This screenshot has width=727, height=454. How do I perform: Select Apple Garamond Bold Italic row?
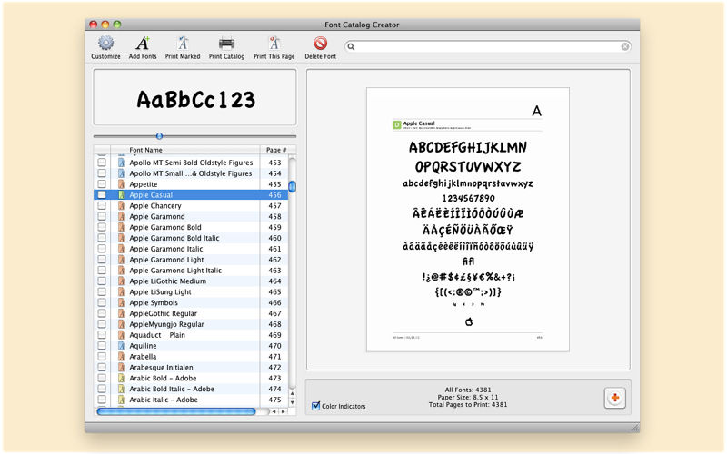click(x=191, y=238)
